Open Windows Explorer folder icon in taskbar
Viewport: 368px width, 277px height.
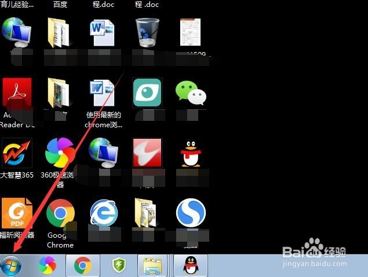(x=152, y=266)
